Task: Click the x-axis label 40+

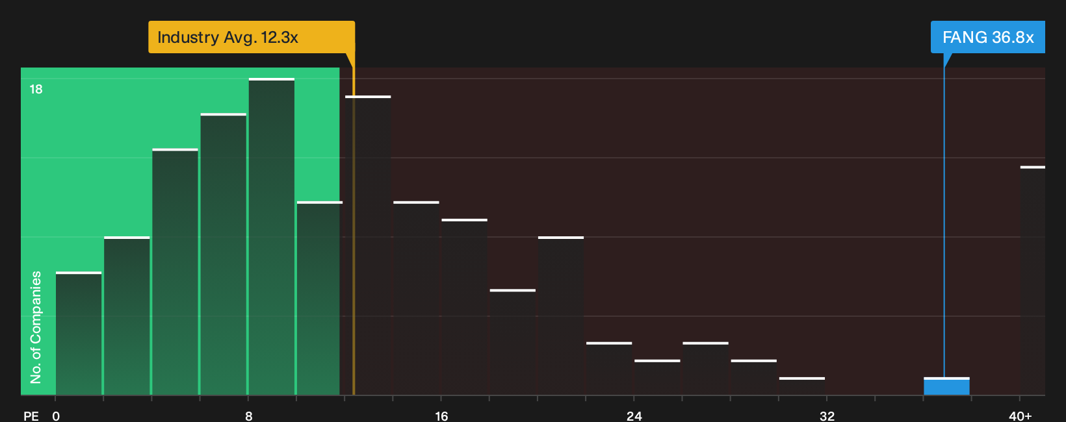Action: (x=1020, y=416)
